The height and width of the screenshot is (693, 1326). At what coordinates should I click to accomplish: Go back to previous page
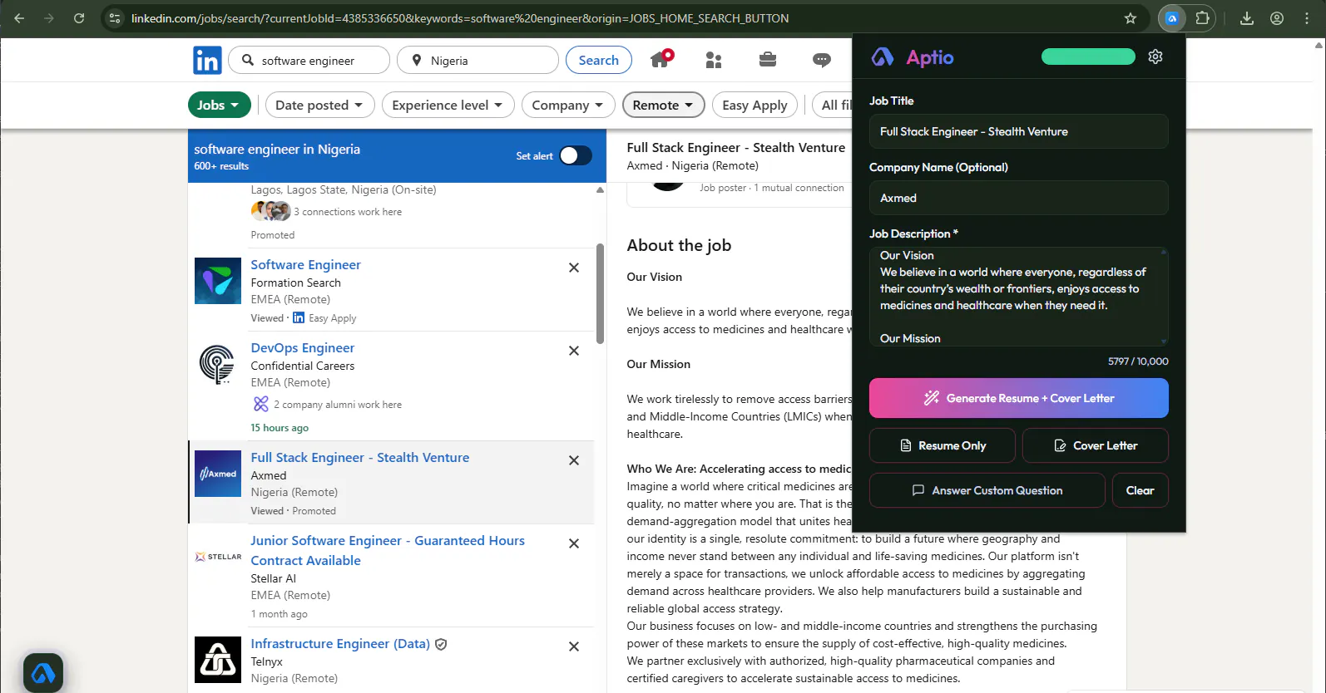(19, 18)
